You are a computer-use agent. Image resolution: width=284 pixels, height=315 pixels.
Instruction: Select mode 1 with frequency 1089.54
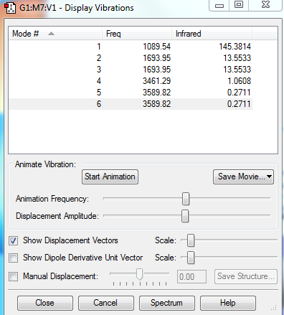(x=131, y=47)
